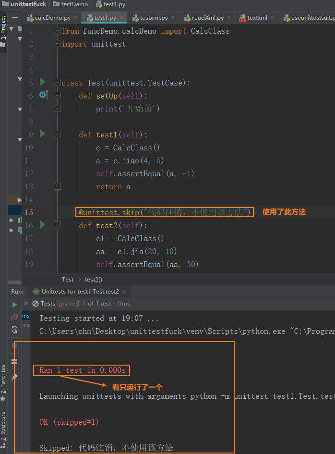
Task: Click 'OK (skipped=1)' console text
Action: pos(69,422)
